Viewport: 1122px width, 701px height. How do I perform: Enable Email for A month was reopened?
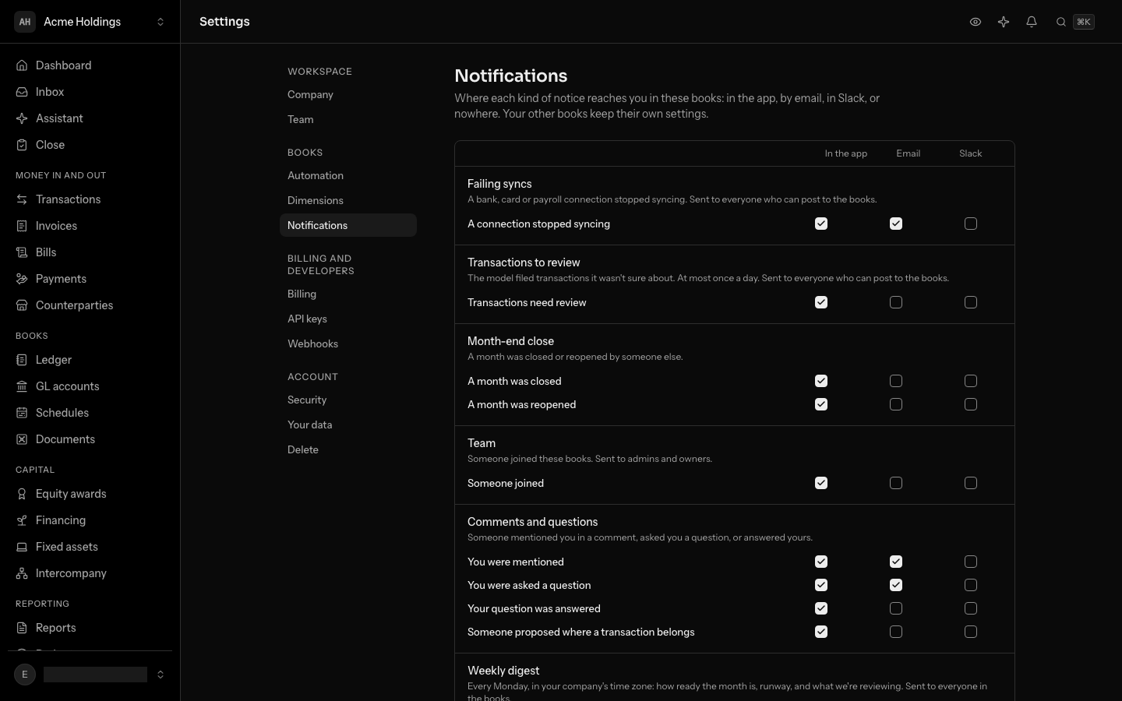click(896, 404)
